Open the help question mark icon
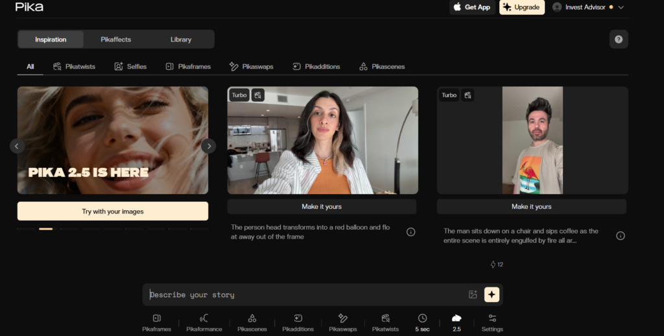 coord(619,40)
